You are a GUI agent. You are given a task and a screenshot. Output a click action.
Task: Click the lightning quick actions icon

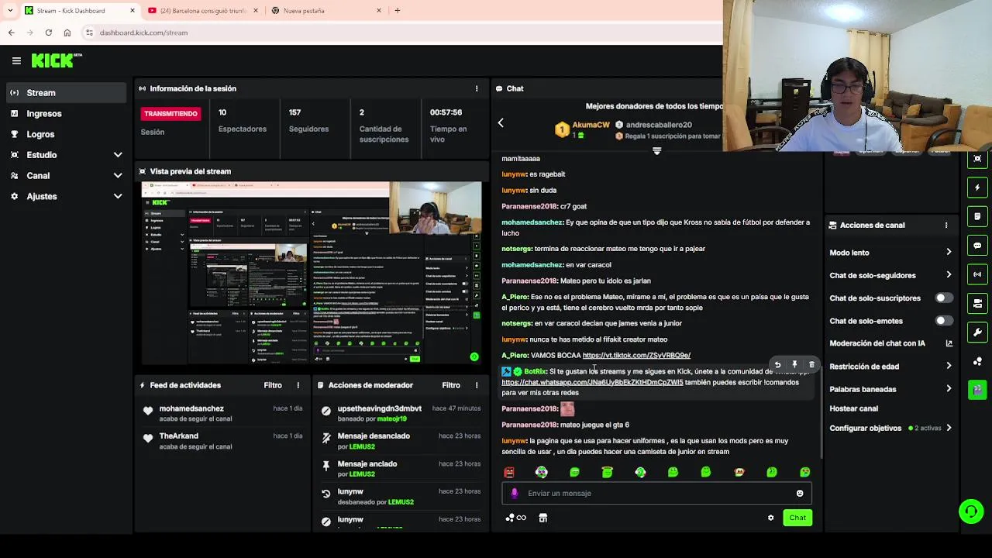coord(977,187)
